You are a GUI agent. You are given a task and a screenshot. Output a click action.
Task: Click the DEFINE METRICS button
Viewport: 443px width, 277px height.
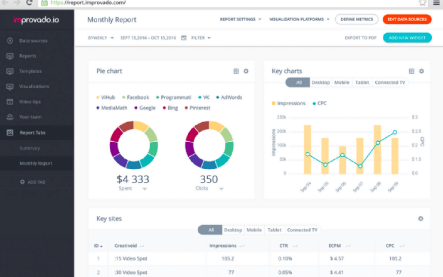[356, 19]
